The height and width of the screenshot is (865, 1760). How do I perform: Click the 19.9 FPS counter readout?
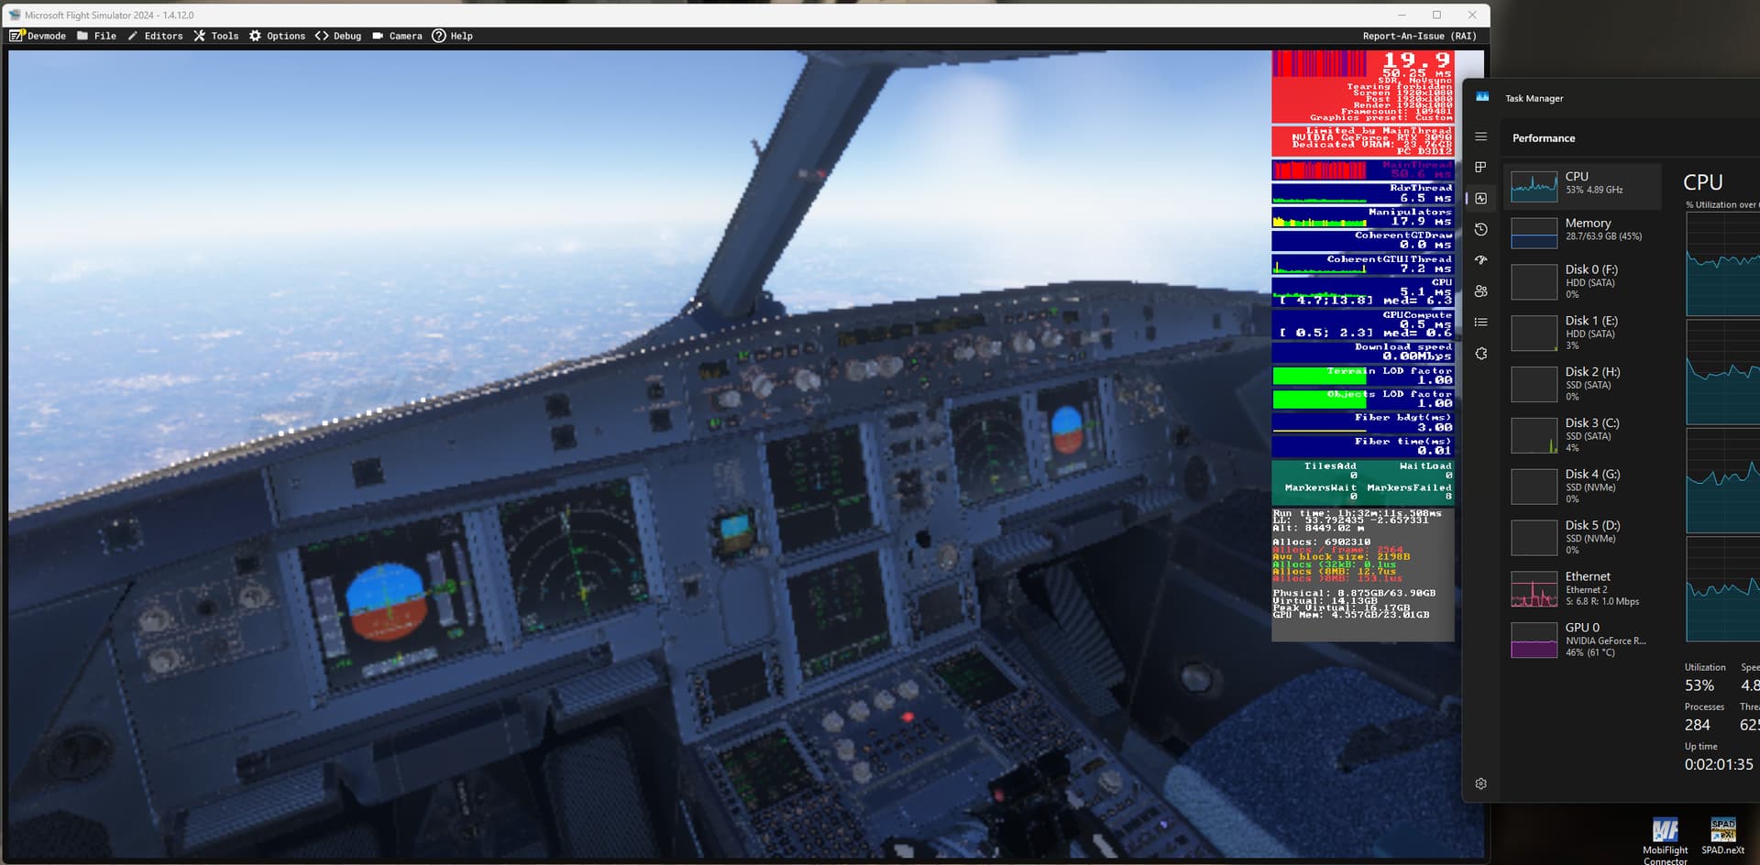pyautogui.click(x=1416, y=60)
